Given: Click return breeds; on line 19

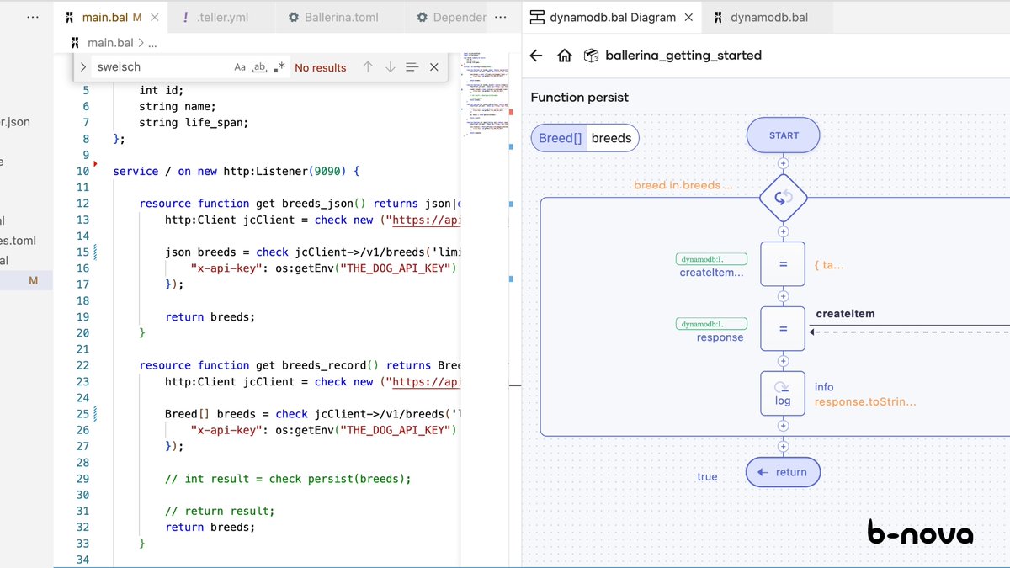Looking at the screenshot, I should click(x=210, y=316).
